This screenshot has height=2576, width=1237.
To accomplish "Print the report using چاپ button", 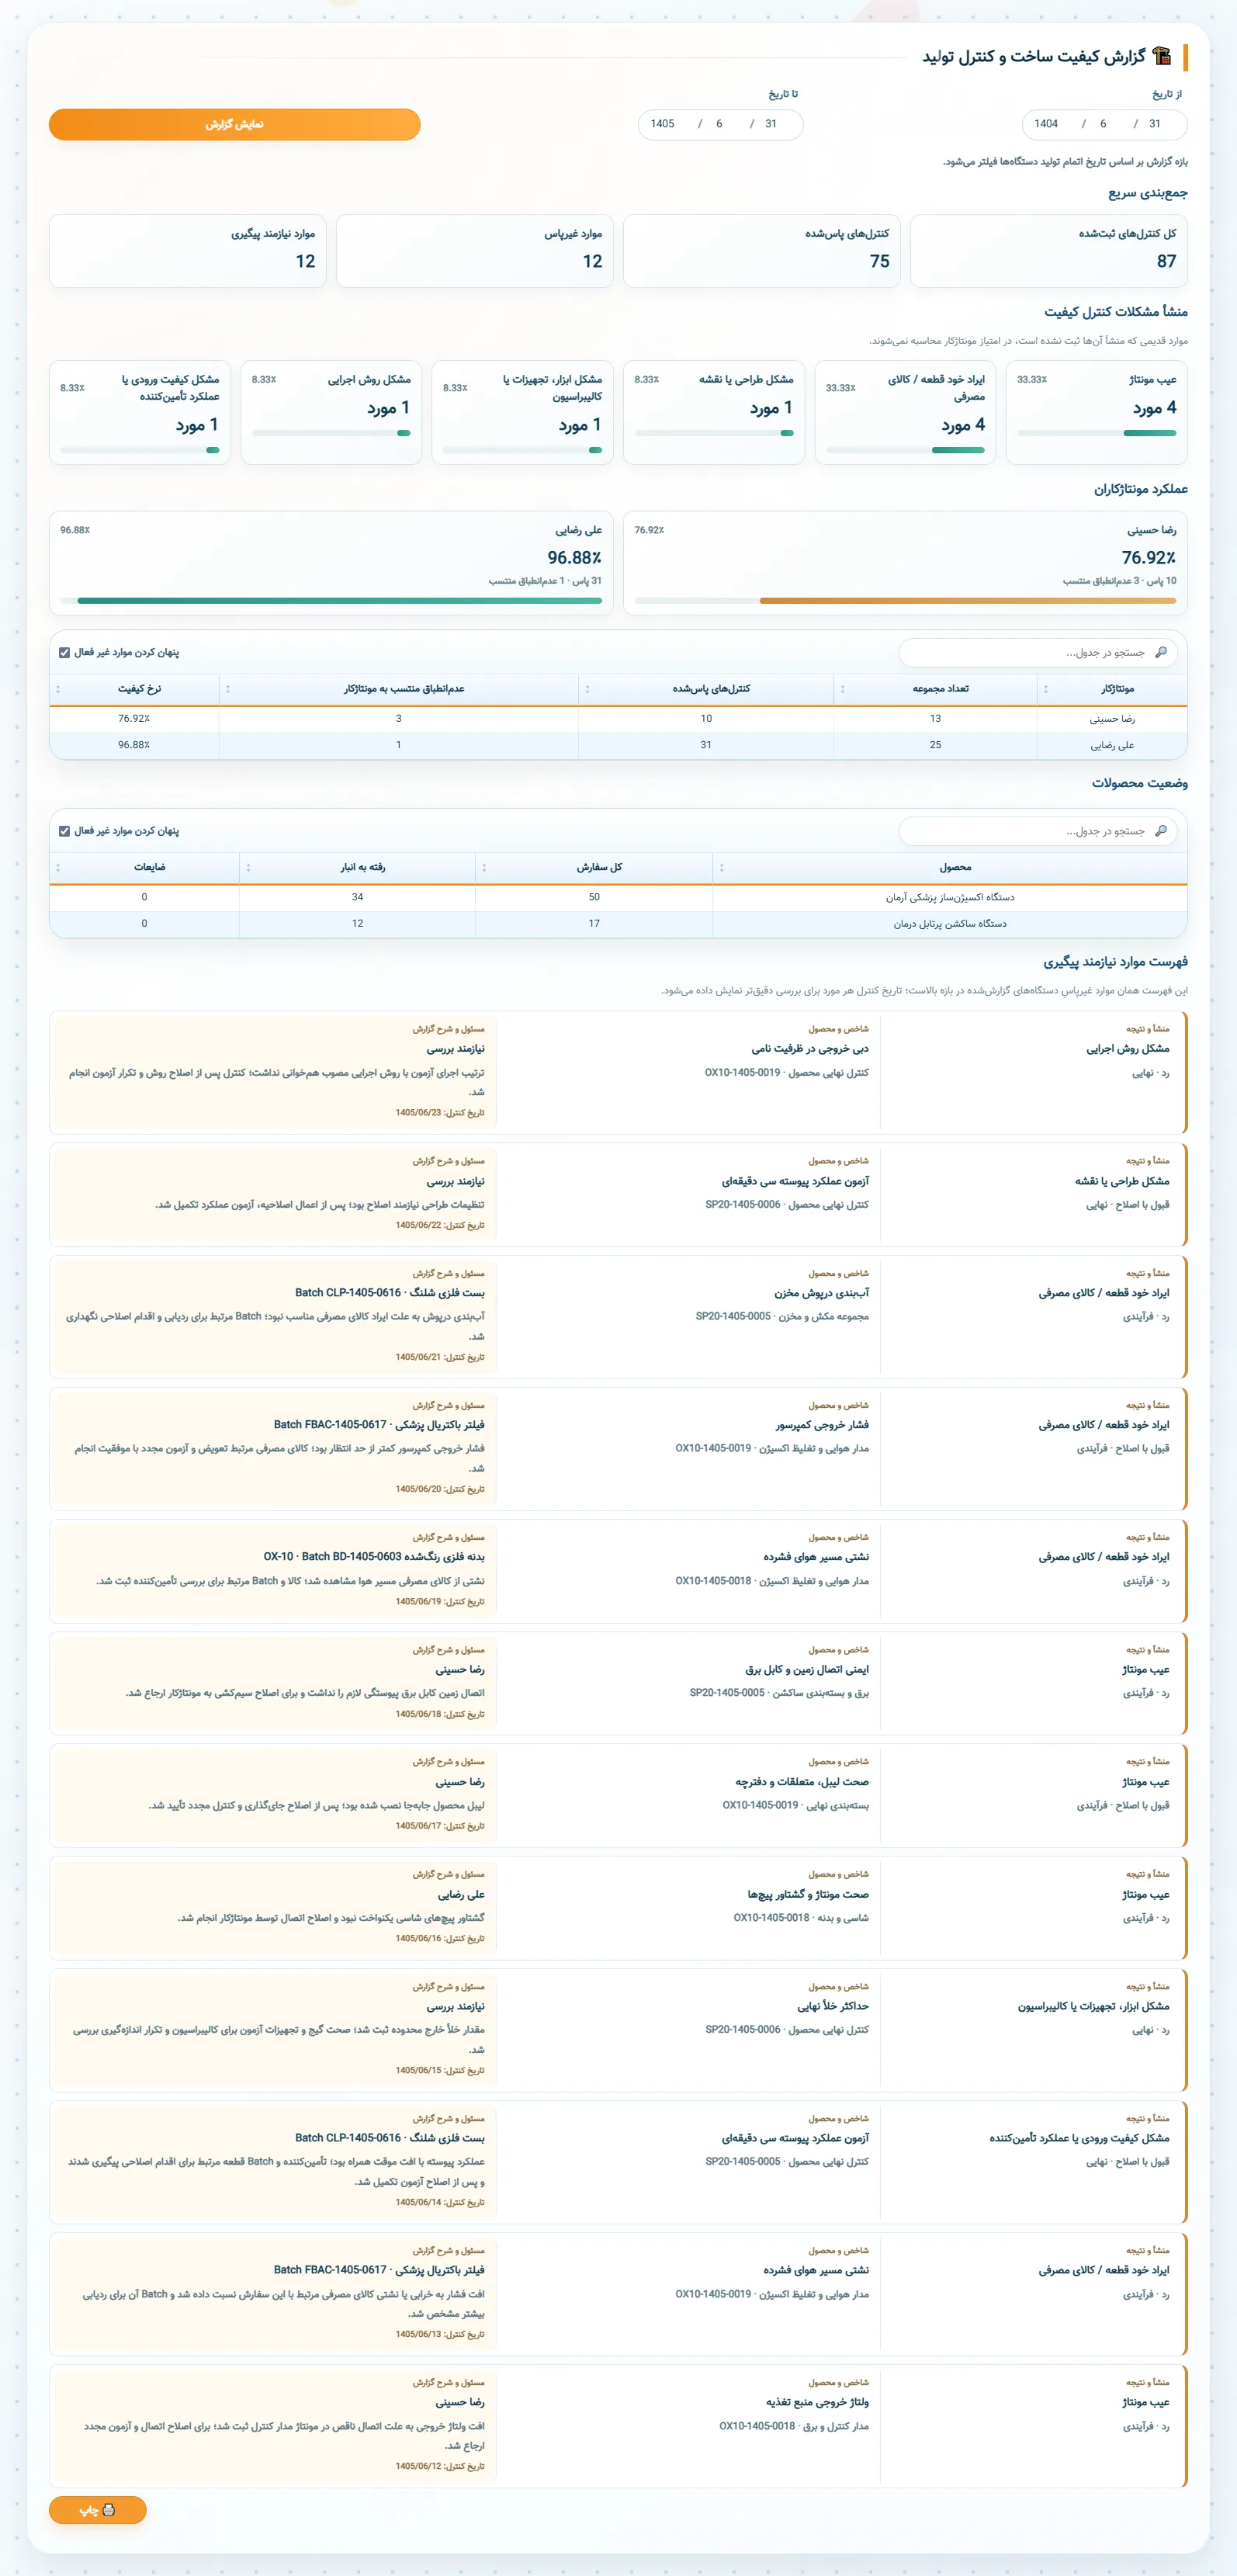I will 98,2510.
